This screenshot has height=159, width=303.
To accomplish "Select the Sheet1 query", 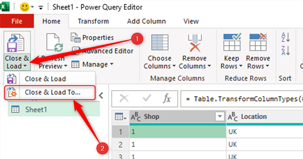I will pyautogui.click(x=54, y=110).
